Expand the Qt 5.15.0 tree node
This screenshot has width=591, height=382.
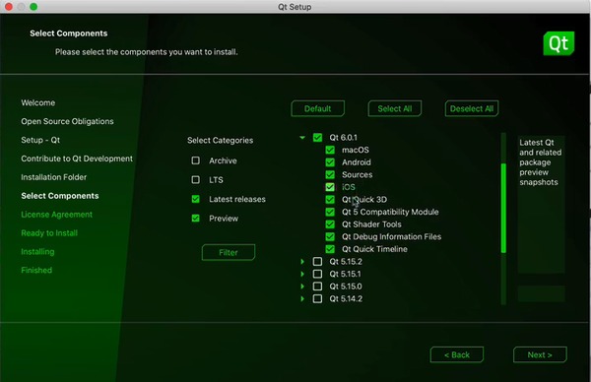pos(302,286)
